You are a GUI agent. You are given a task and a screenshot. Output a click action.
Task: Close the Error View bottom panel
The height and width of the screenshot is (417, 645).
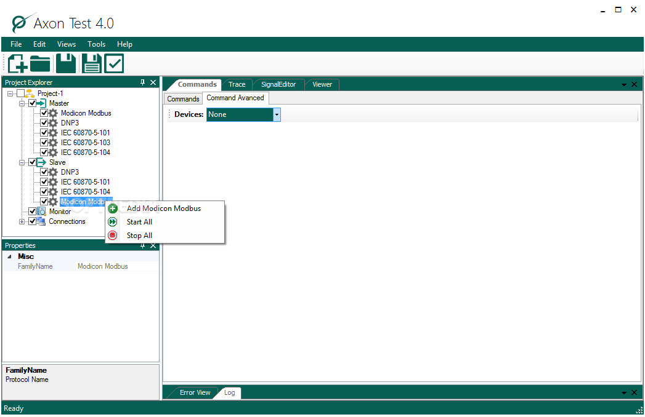click(x=634, y=392)
